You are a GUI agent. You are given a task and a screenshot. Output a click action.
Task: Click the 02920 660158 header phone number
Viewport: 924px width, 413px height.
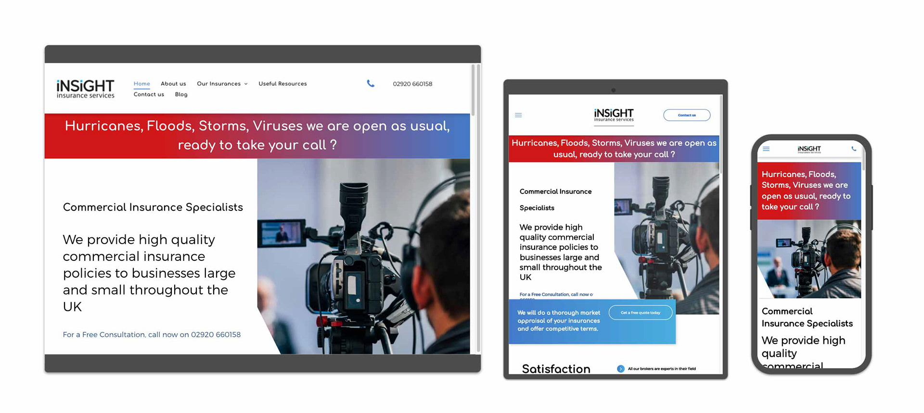click(x=412, y=84)
